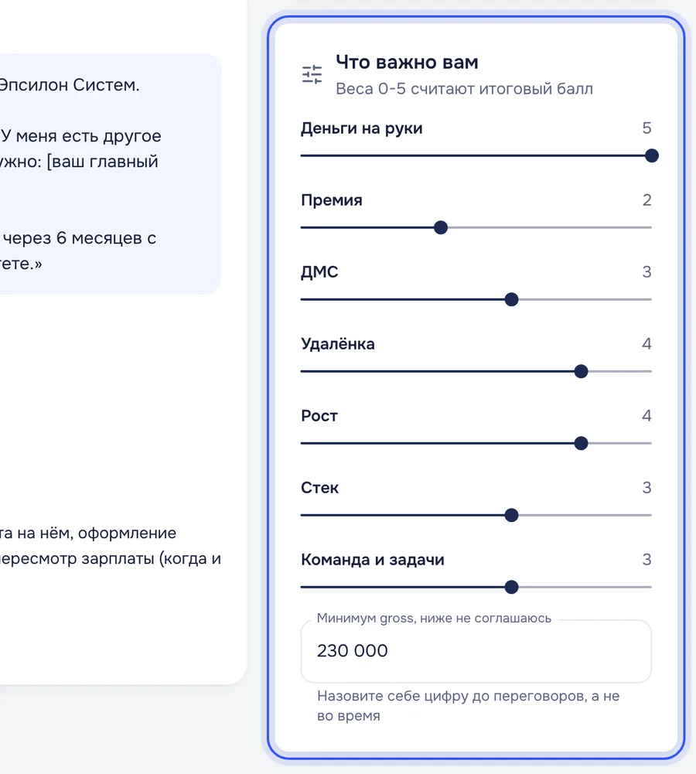Click the sliders icon beside 'Что важно вам'
This screenshot has width=696, height=774.
[x=312, y=74]
